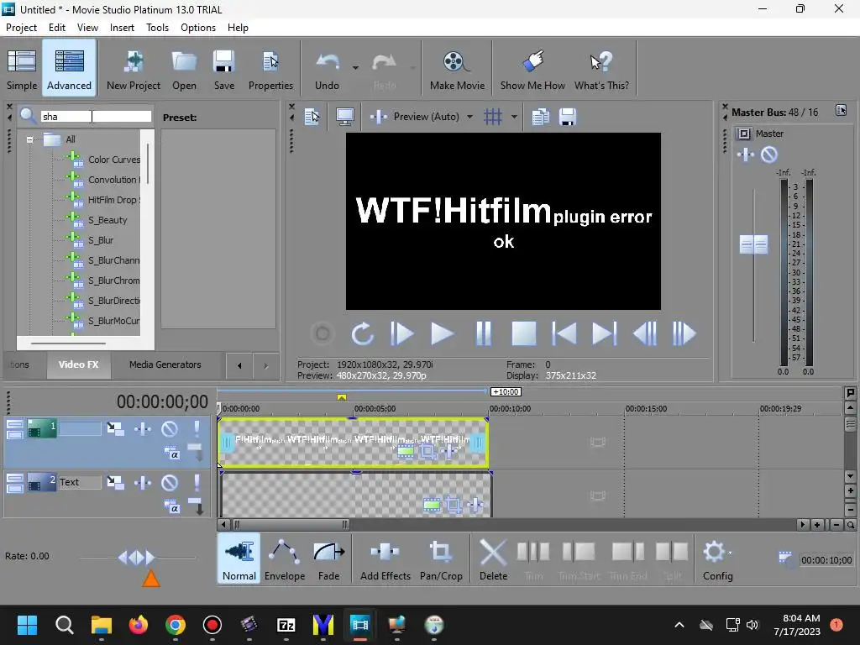Pause the preview playback

[x=483, y=333]
